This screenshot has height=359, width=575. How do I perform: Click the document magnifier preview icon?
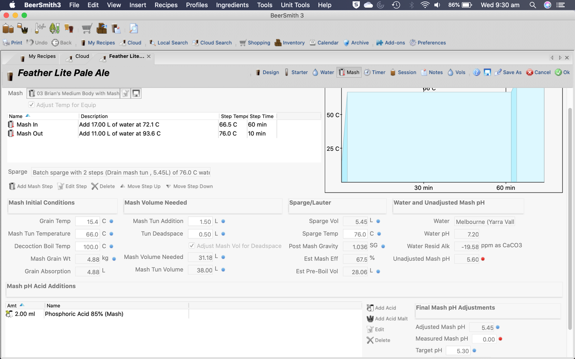(133, 28)
